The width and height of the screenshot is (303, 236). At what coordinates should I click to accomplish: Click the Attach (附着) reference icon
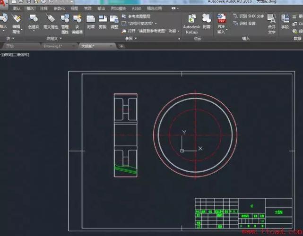[91, 19]
